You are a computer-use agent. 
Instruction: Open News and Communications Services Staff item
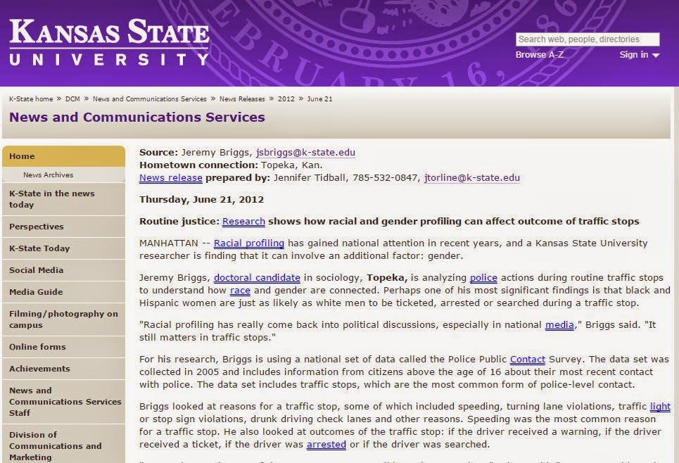coord(63,402)
